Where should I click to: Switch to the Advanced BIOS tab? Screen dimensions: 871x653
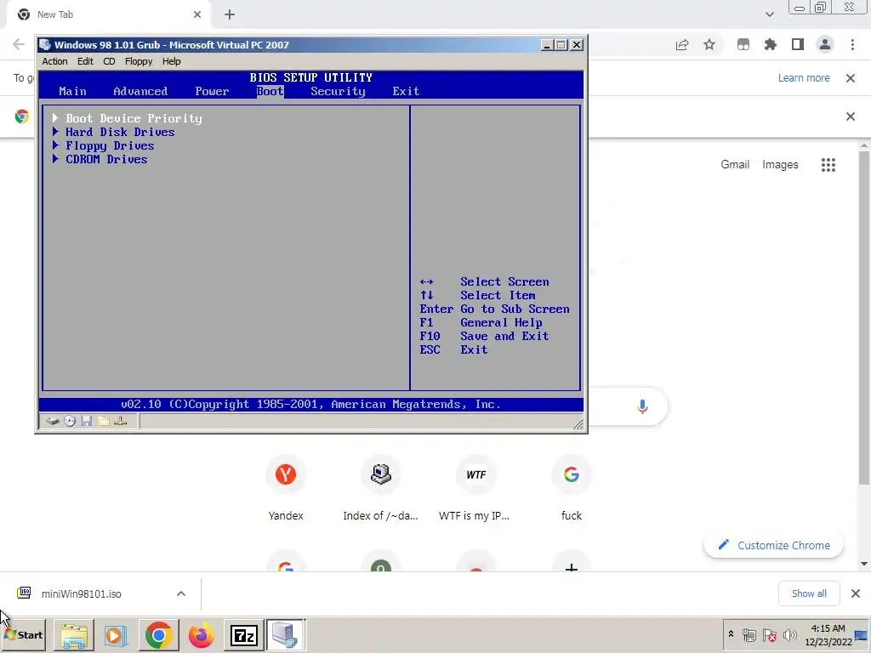point(140,91)
